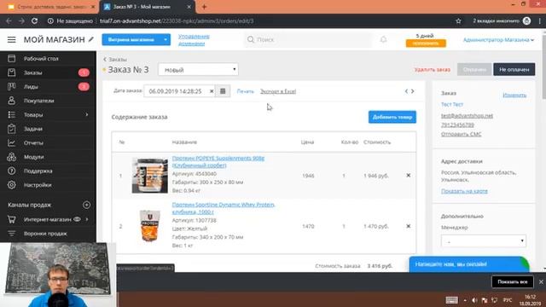The image size is (546, 307).
Task: Go to next order arrow
Action: pos(413,91)
